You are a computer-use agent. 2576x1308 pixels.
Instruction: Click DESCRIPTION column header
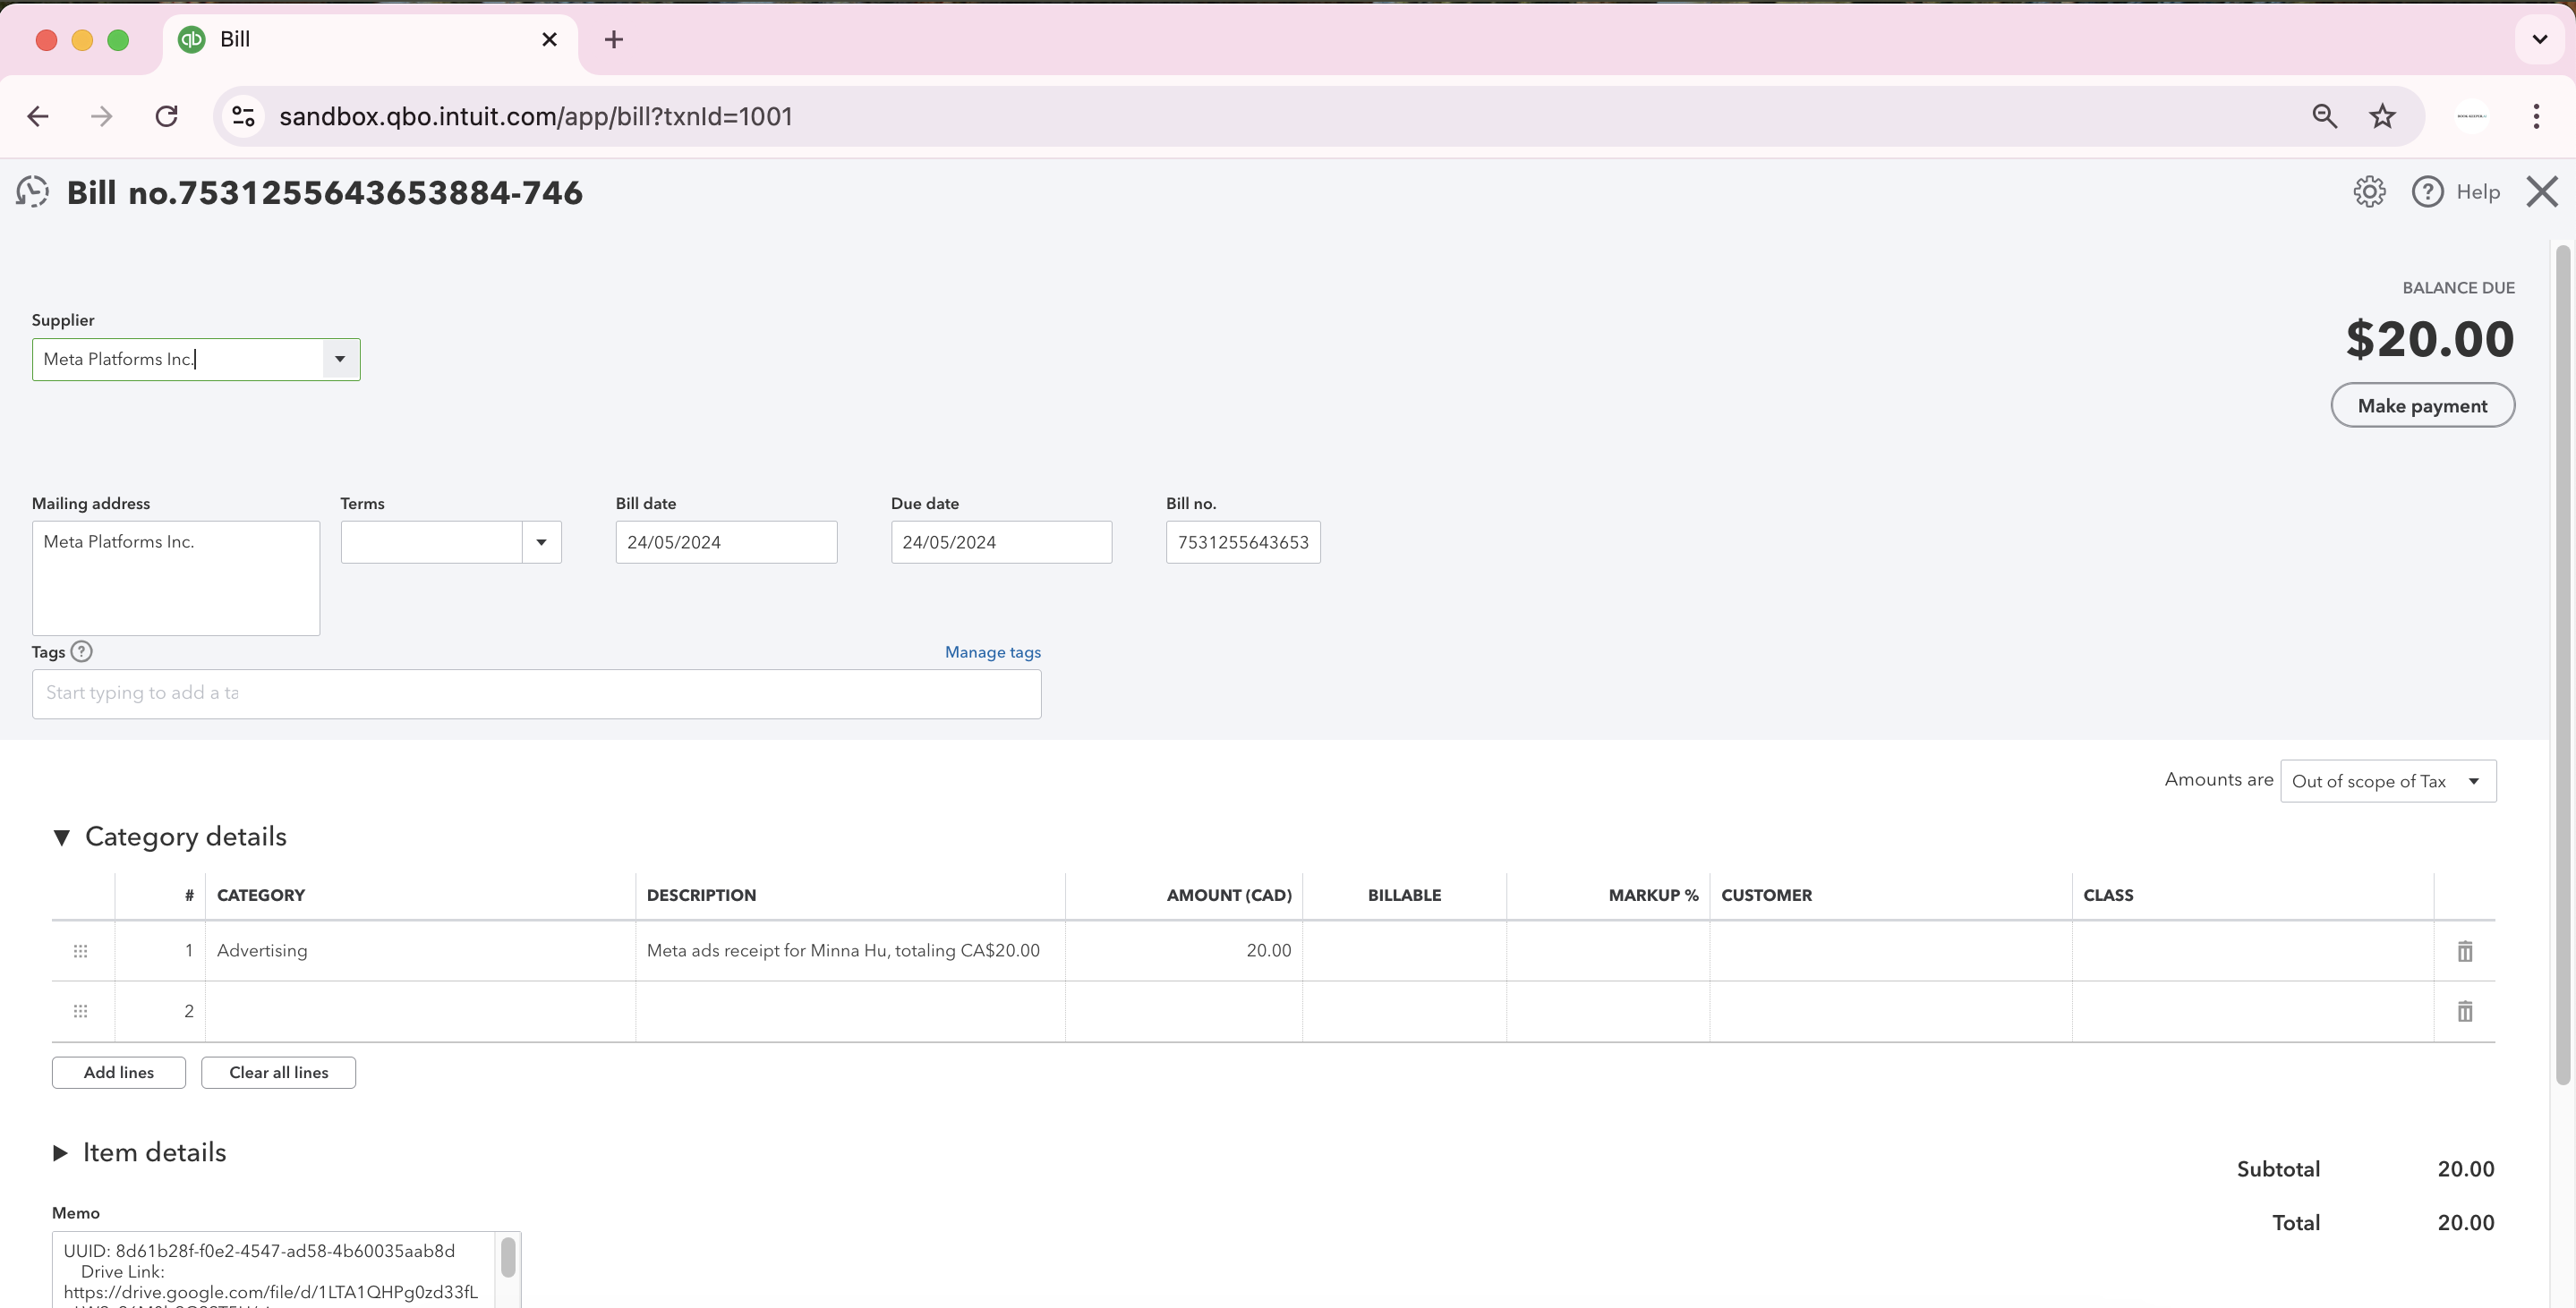[701, 896]
